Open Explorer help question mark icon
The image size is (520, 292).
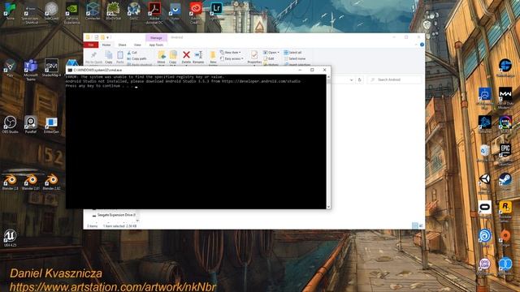click(x=422, y=45)
